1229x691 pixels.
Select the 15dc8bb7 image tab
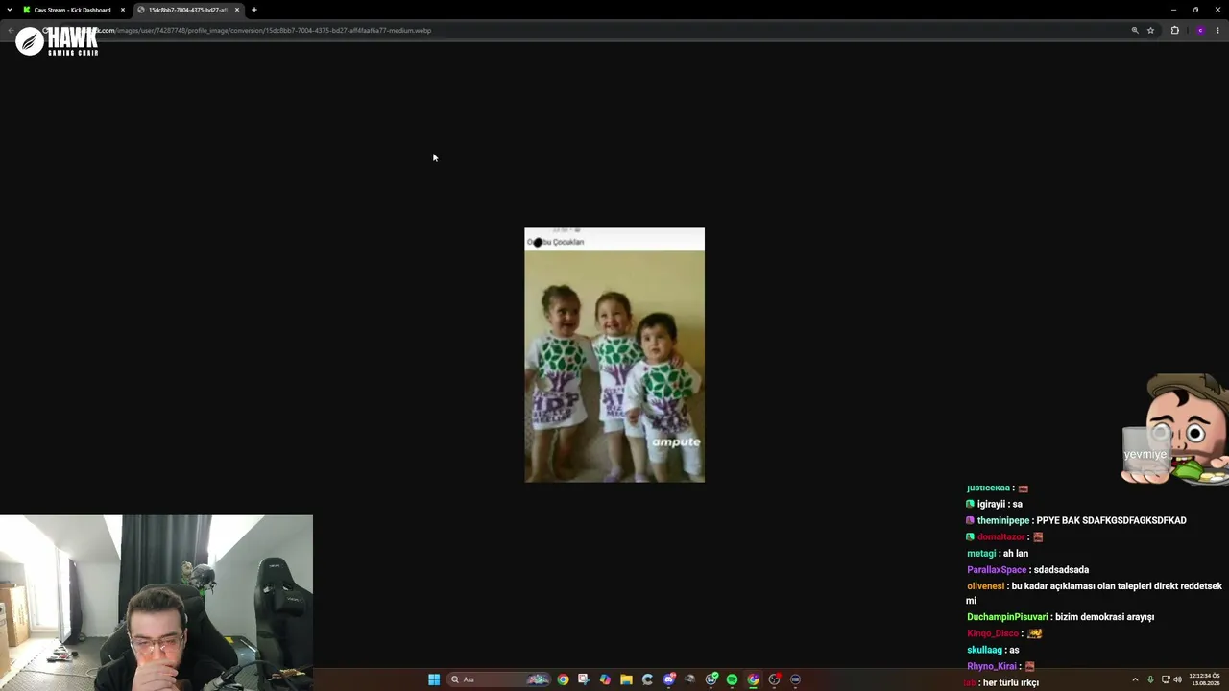click(x=188, y=10)
